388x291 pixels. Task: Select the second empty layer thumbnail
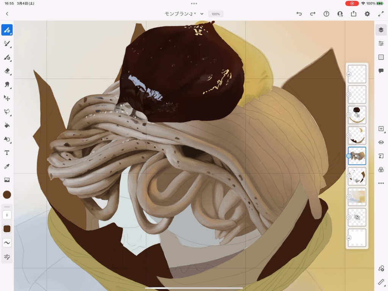tap(357, 94)
